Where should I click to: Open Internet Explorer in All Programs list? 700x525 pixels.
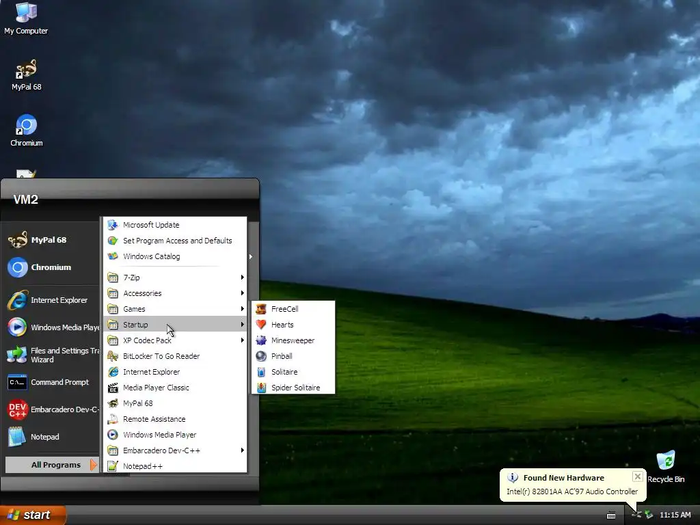tap(175, 372)
